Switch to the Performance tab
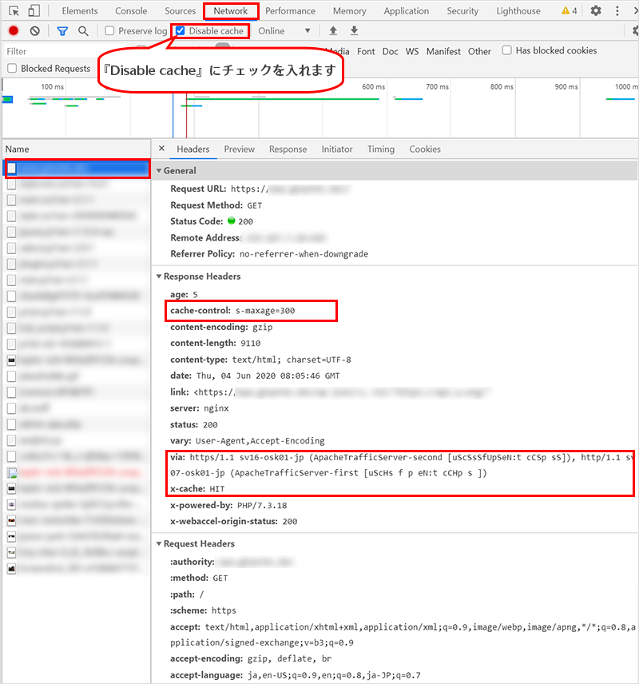The width and height of the screenshot is (639, 684). (x=290, y=11)
